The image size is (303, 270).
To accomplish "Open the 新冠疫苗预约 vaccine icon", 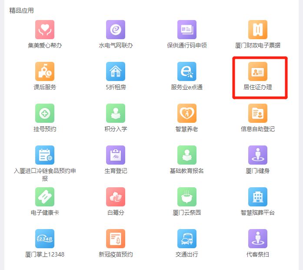I will pyautogui.click(x=116, y=239).
